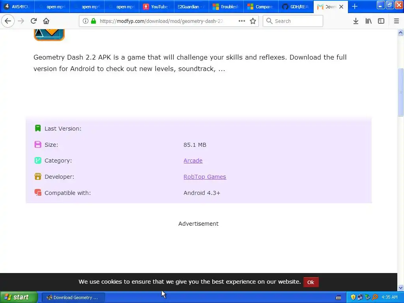The width and height of the screenshot is (404, 303).
Task: Bookmark this page with the star
Action: pos(253,21)
